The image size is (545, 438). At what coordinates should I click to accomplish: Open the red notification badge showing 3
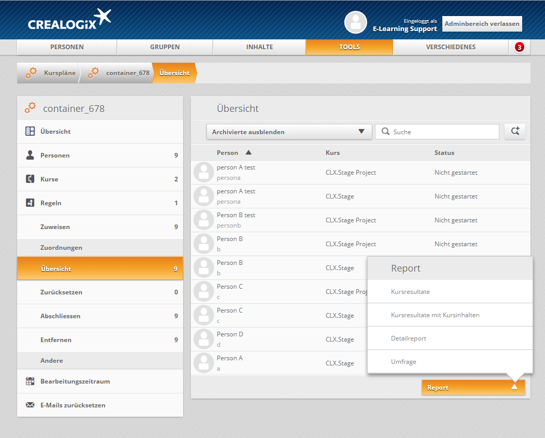pyautogui.click(x=519, y=47)
